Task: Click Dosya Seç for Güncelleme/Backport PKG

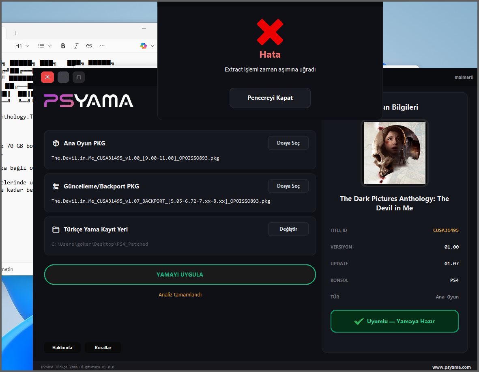Action: [x=288, y=186]
